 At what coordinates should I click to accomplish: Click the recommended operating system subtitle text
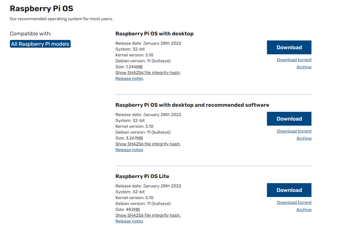(61, 19)
